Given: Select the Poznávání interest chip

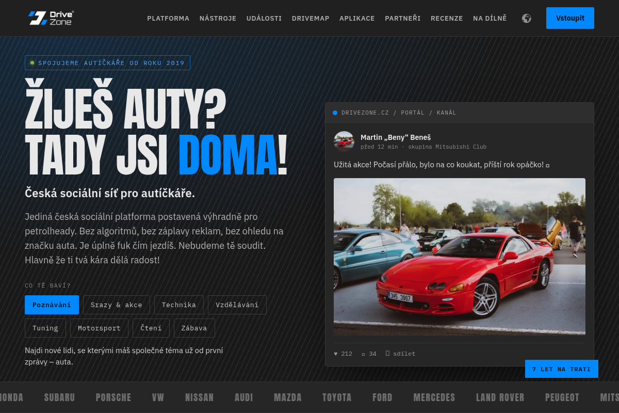Looking at the screenshot, I should 52,305.
